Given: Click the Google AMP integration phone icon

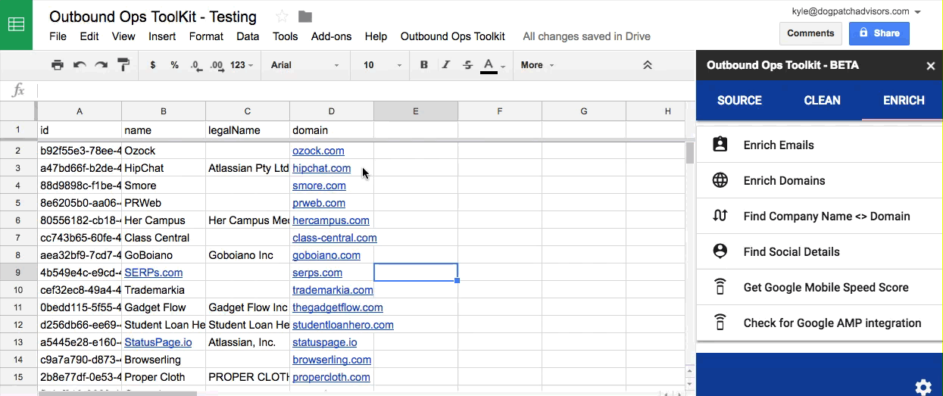Looking at the screenshot, I should pyautogui.click(x=720, y=323).
